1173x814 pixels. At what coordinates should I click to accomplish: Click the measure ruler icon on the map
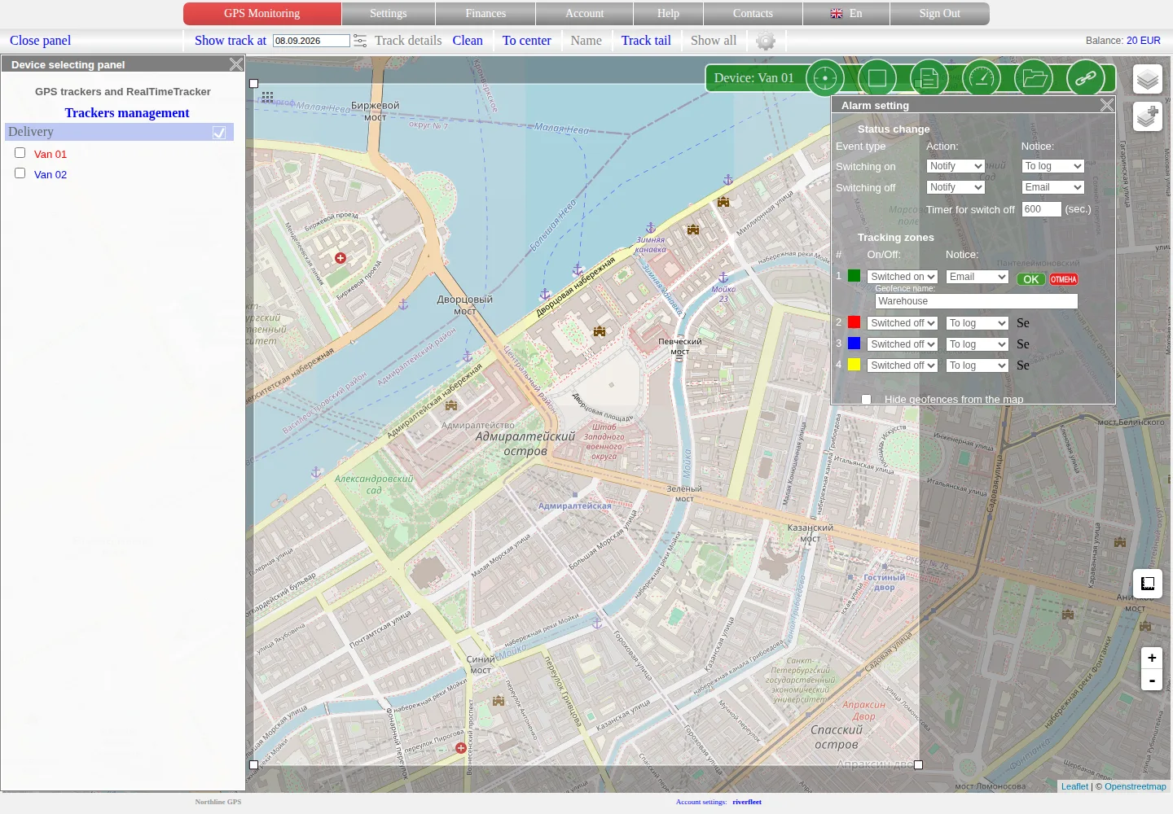click(x=1148, y=584)
